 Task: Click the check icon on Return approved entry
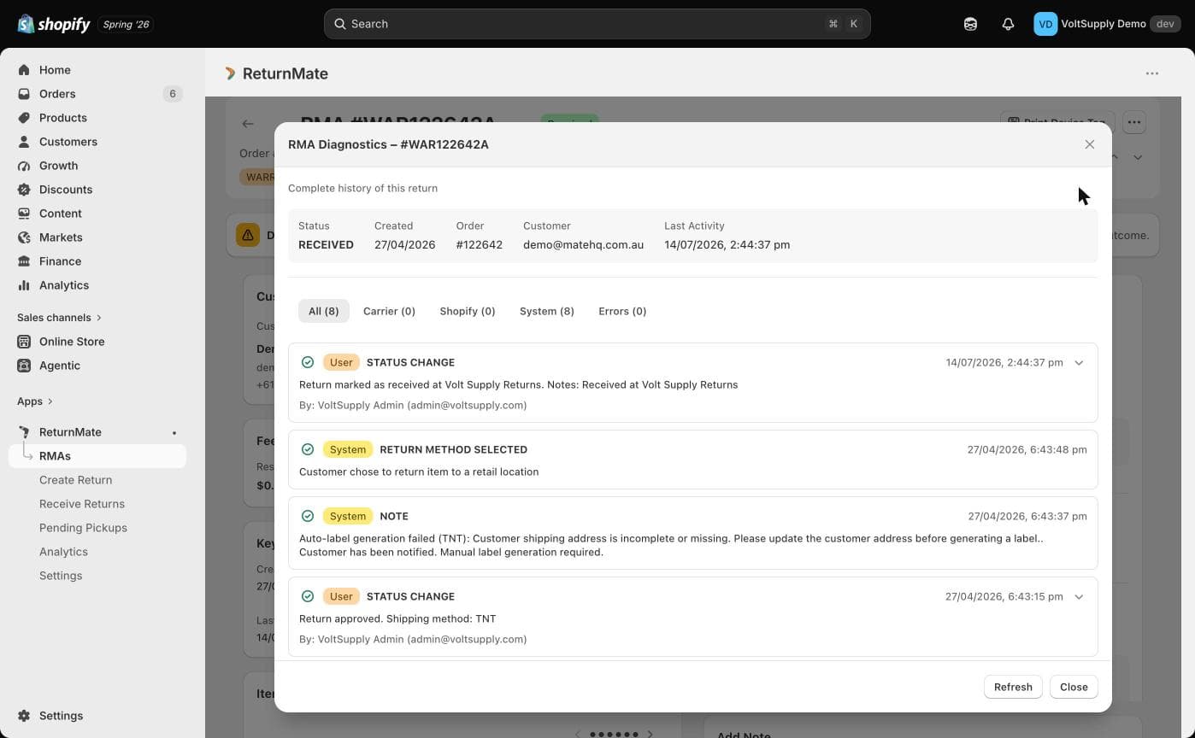308,596
